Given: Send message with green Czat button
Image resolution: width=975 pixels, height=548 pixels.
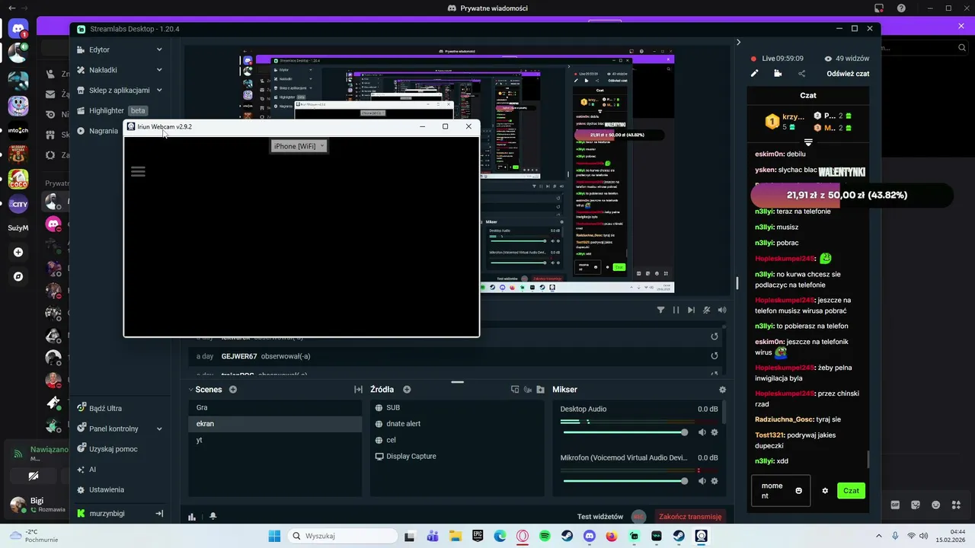Looking at the screenshot, I should [851, 491].
